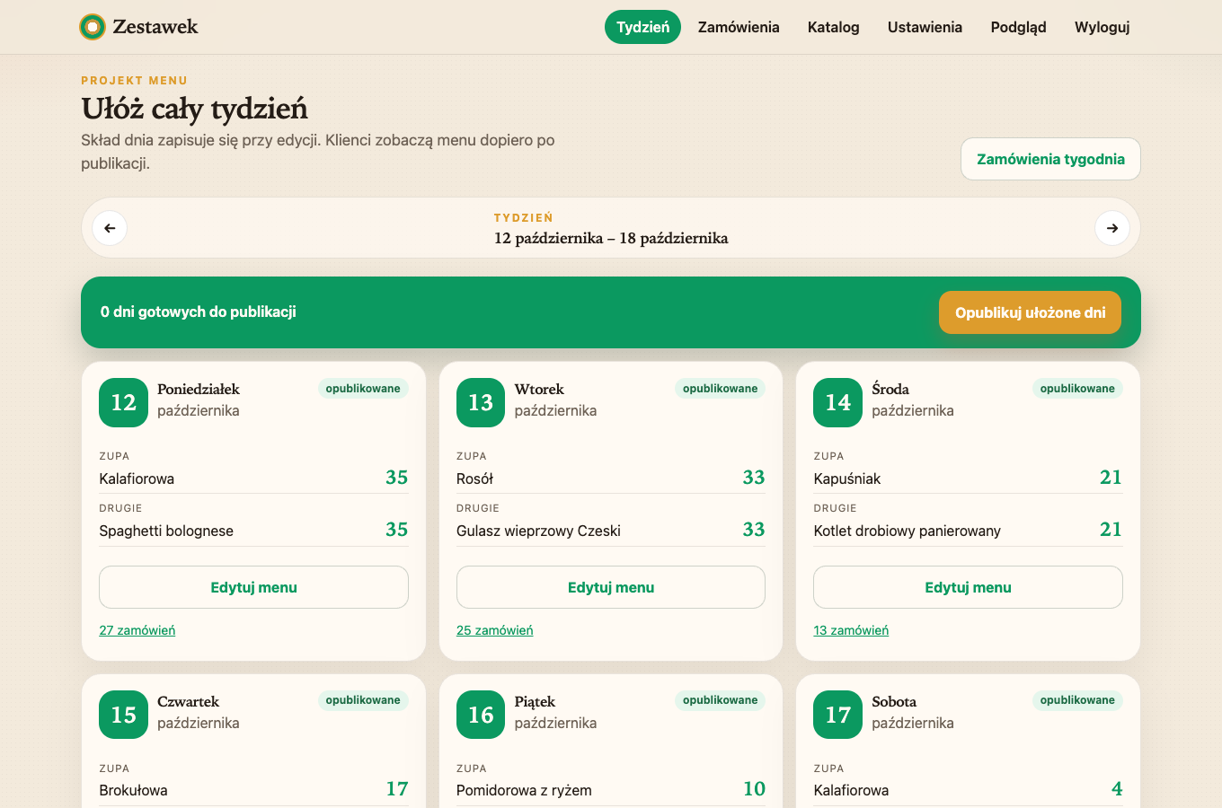Go to next week with right arrow

coord(1112,228)
